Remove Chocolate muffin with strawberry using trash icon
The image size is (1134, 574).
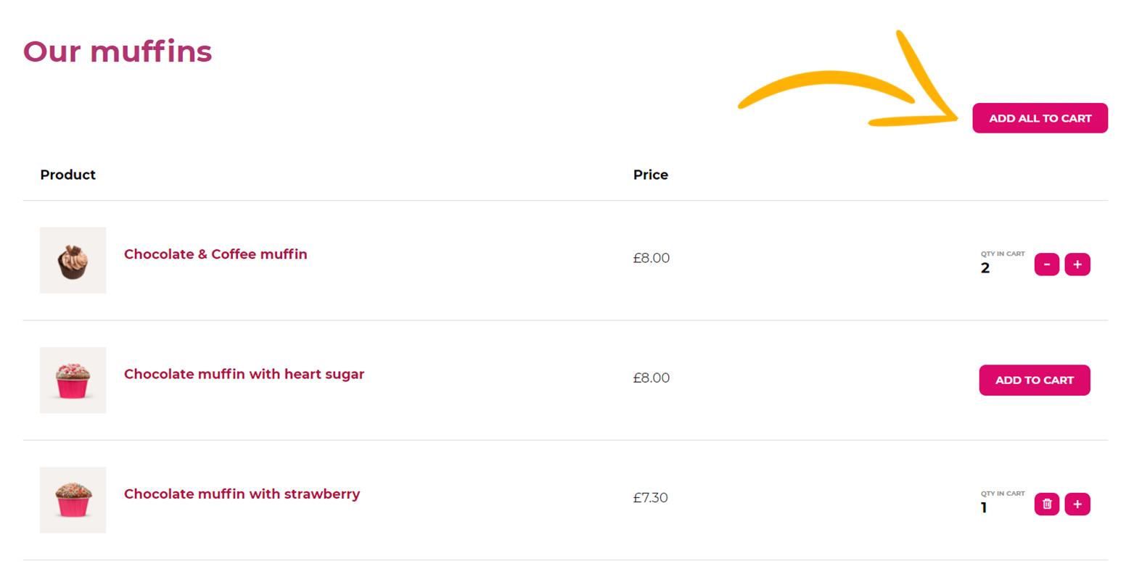coord(1046,504)
